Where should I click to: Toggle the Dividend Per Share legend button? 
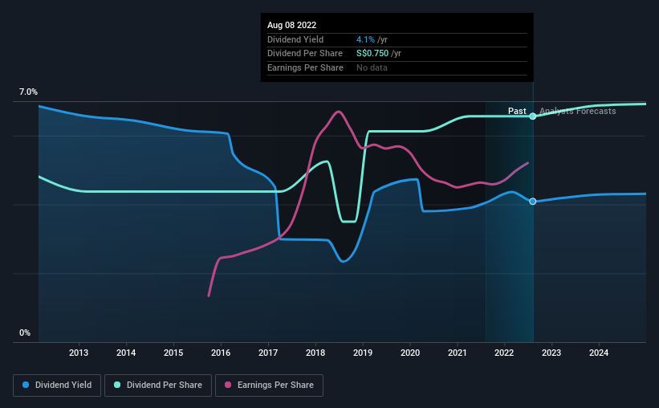(158, 386)
